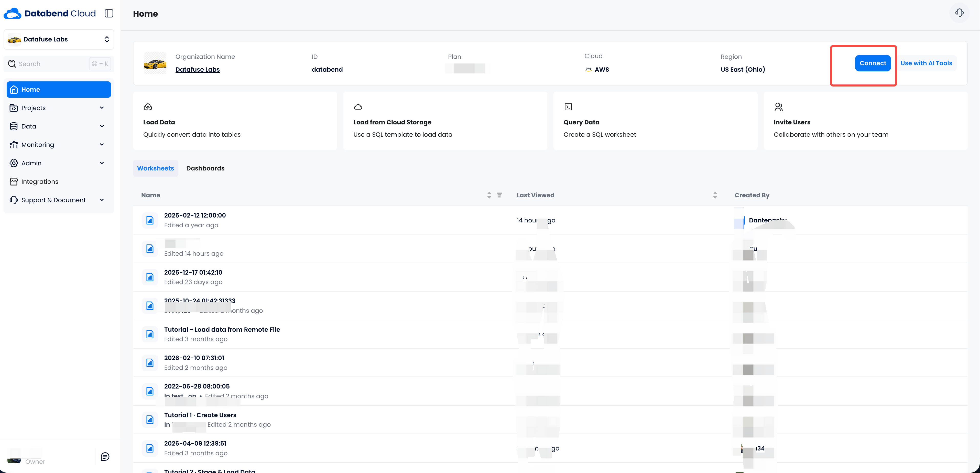Click the databend organization ID value
980x473 pixels.
click(327, 69)
